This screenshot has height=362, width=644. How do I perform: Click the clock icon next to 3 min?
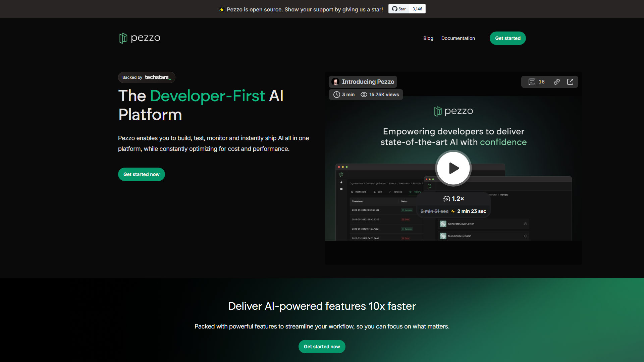click(x=336, y=95)
